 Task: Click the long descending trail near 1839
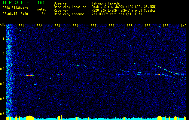tap(167, 70)
